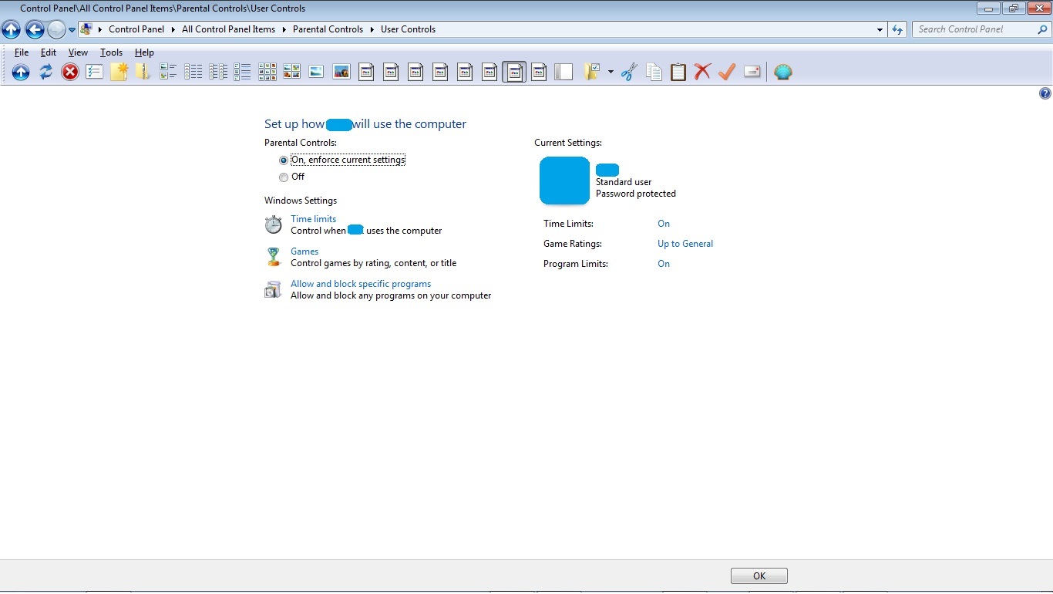This screenshot has width=1053, height=594.
Task: Click the "Standard user" text
Action: pyautogui.click(x=624, y=182)
